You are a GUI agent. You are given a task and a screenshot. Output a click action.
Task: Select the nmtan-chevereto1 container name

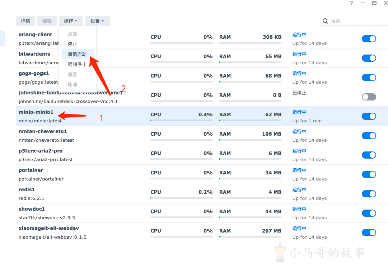coord(43,131)
